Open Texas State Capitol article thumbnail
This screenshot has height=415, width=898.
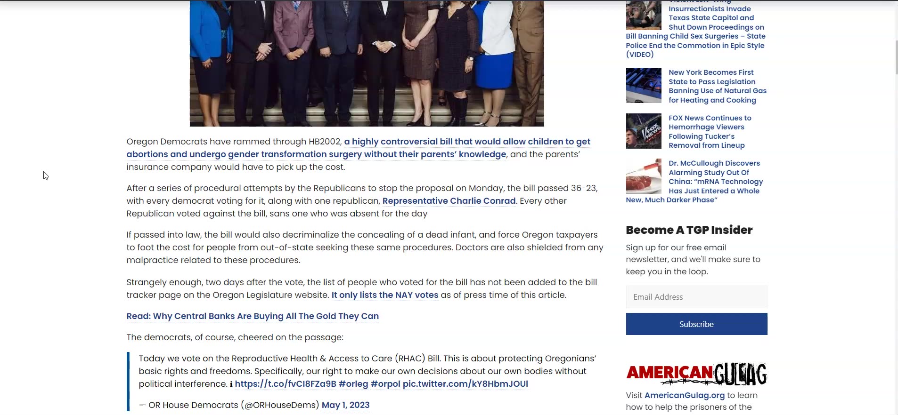click(643, 15)
